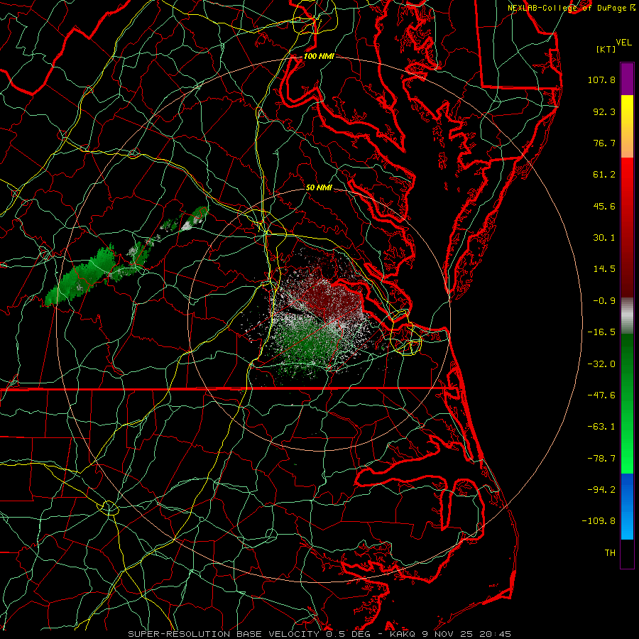Click the 92.3 legend value
This screenshot has height=639, width=639.
point(604,111)
